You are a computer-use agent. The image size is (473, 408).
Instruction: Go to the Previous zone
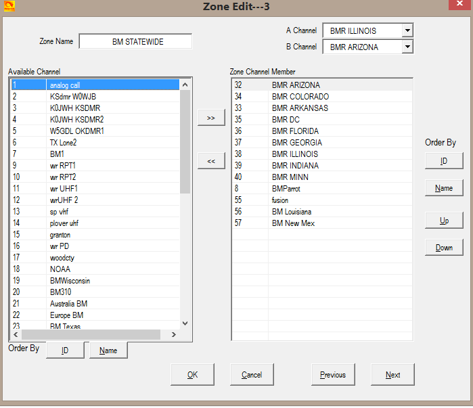click(332, 375)
